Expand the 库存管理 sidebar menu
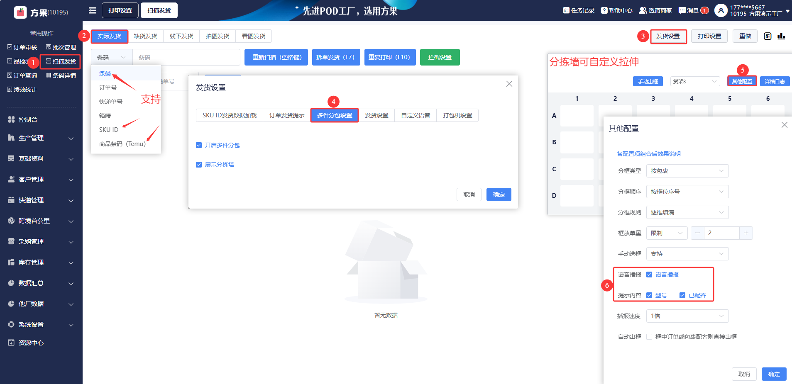This screenshot has width=792, height=384. tap(41, 262)
